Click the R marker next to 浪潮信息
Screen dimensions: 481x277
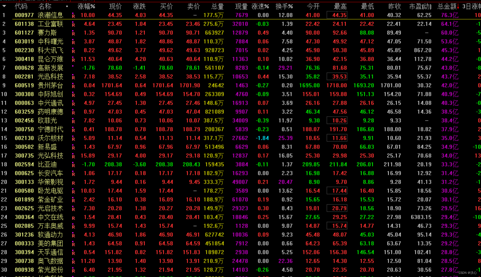click(x=73, y=16)
